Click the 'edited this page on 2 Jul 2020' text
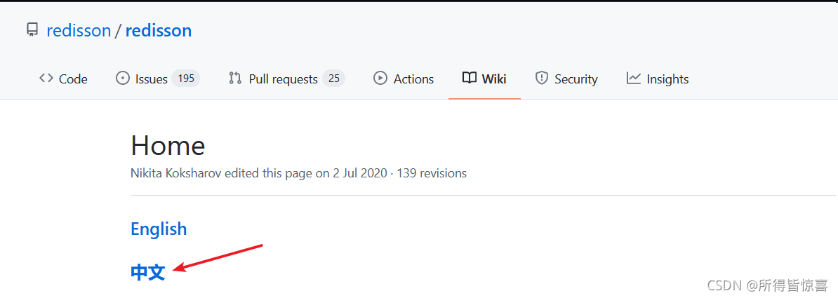The height and width of the screenshot is (298, 838). (307, 174)
